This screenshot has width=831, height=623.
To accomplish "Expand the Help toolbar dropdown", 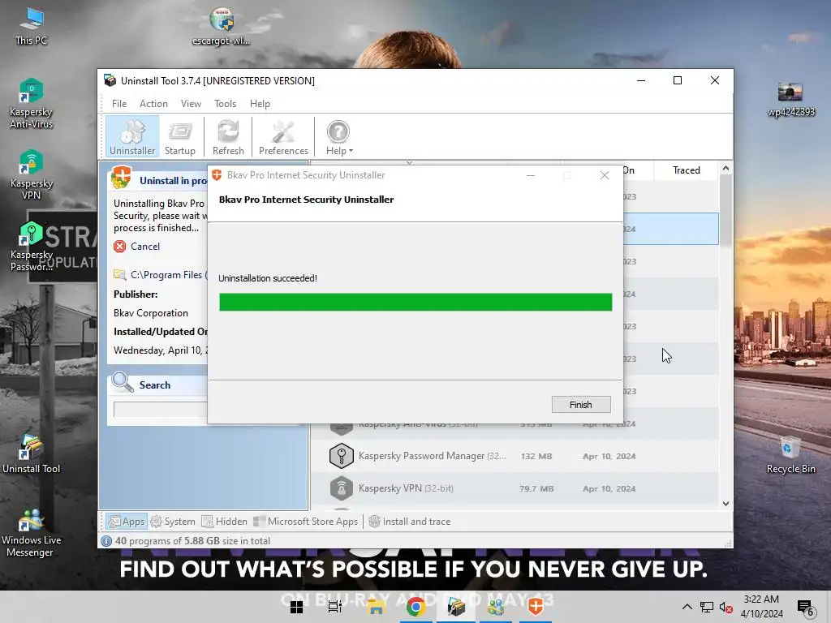I will pyautogui.click(x=338, y=136).
